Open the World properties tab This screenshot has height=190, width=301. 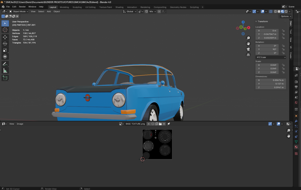[296, 103]
